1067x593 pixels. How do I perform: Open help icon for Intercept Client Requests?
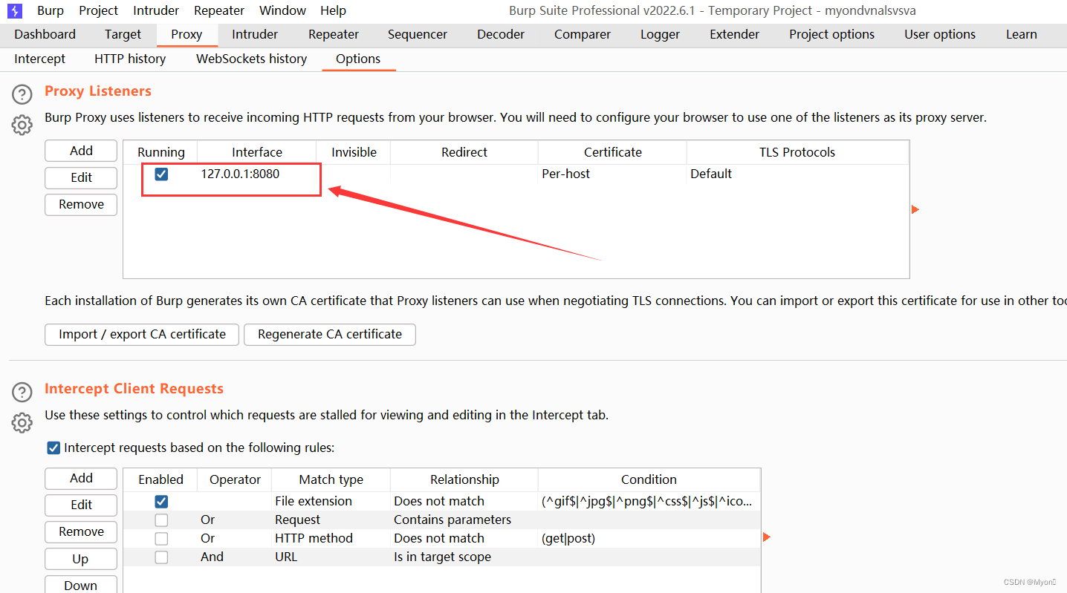(22, 392)
